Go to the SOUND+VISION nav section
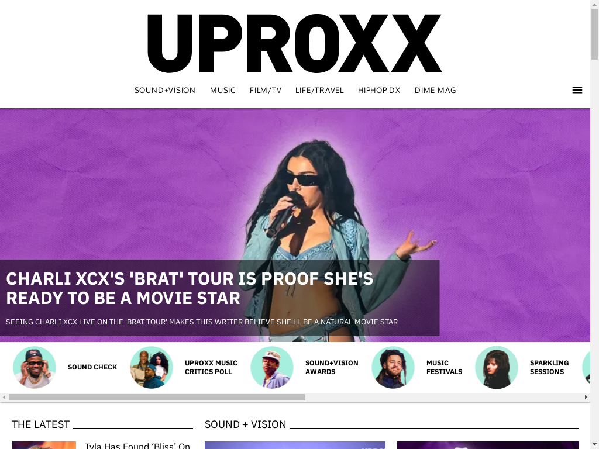599x449 pixels. 164,90
